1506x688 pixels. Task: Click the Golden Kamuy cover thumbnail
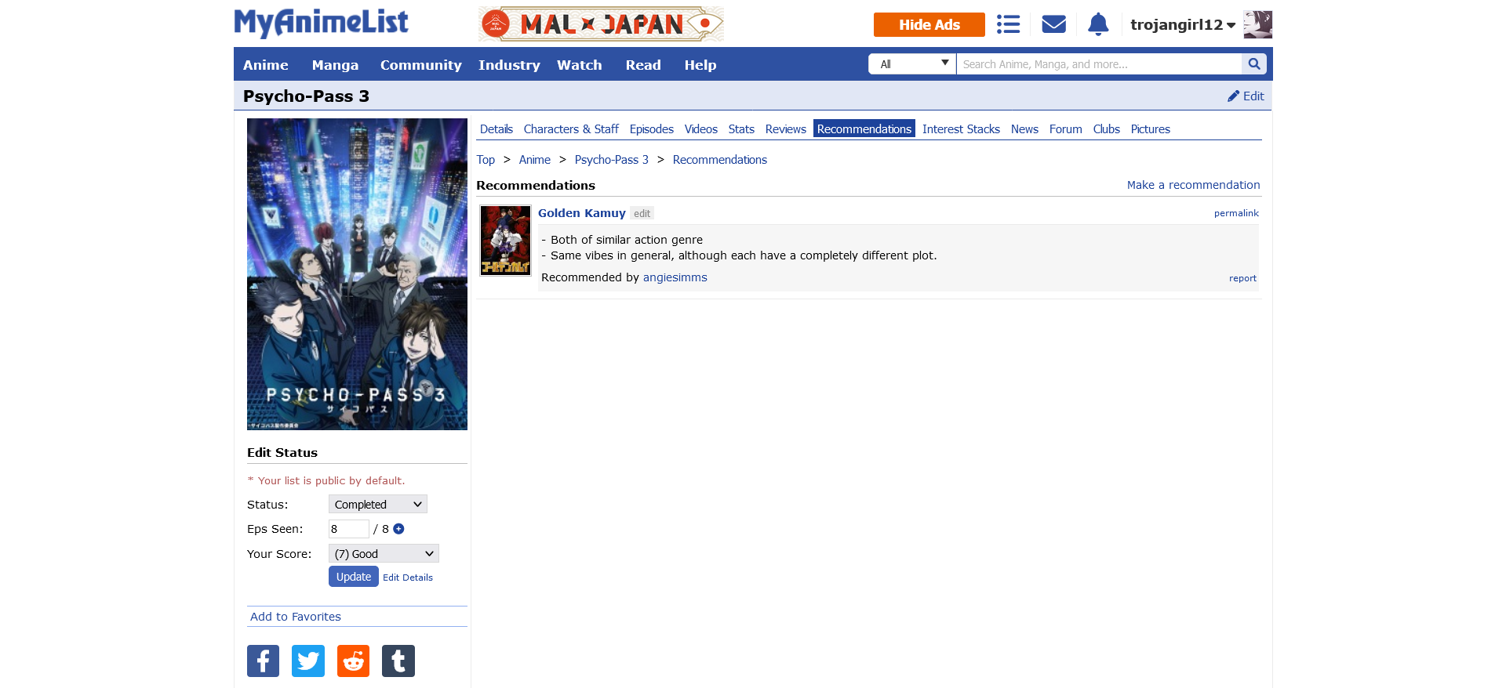point(506,241)
